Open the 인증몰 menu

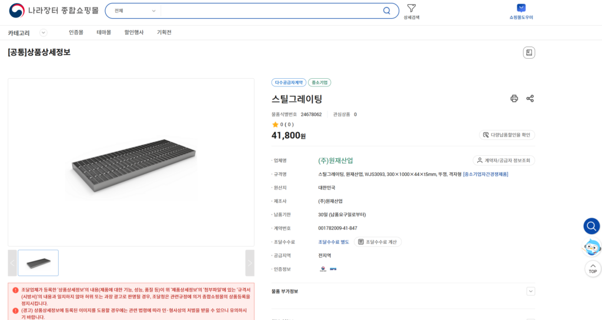(76, 32)
